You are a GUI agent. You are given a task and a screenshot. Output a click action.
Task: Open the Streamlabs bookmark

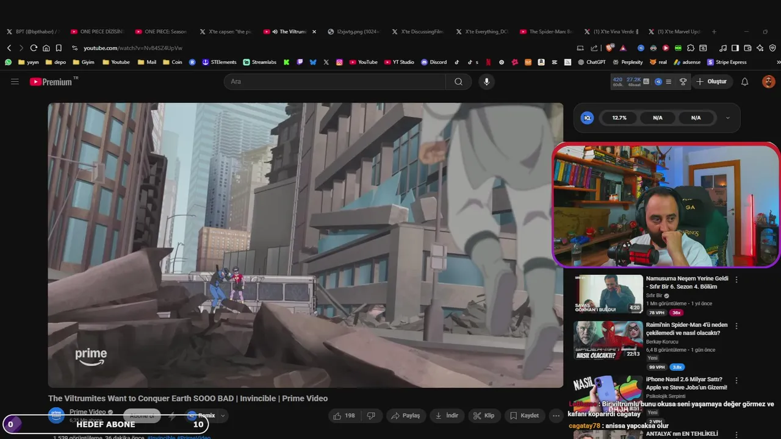pos(260,62)
